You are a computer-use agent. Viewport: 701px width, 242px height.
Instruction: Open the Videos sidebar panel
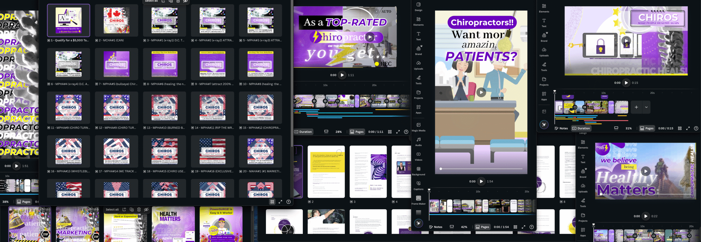(x=418, y=156)
